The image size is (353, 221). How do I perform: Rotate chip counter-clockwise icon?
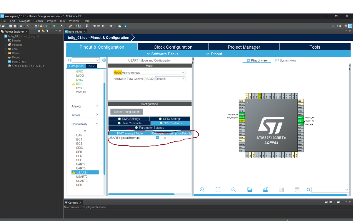(266, 190)
